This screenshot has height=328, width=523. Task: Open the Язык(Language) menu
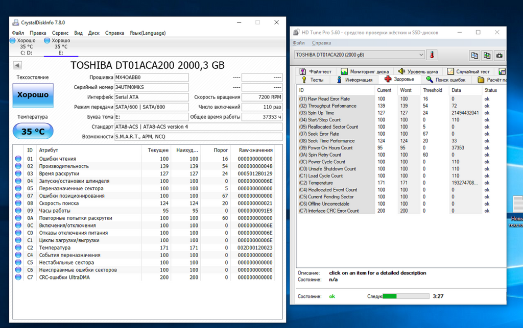coord(148,33)
